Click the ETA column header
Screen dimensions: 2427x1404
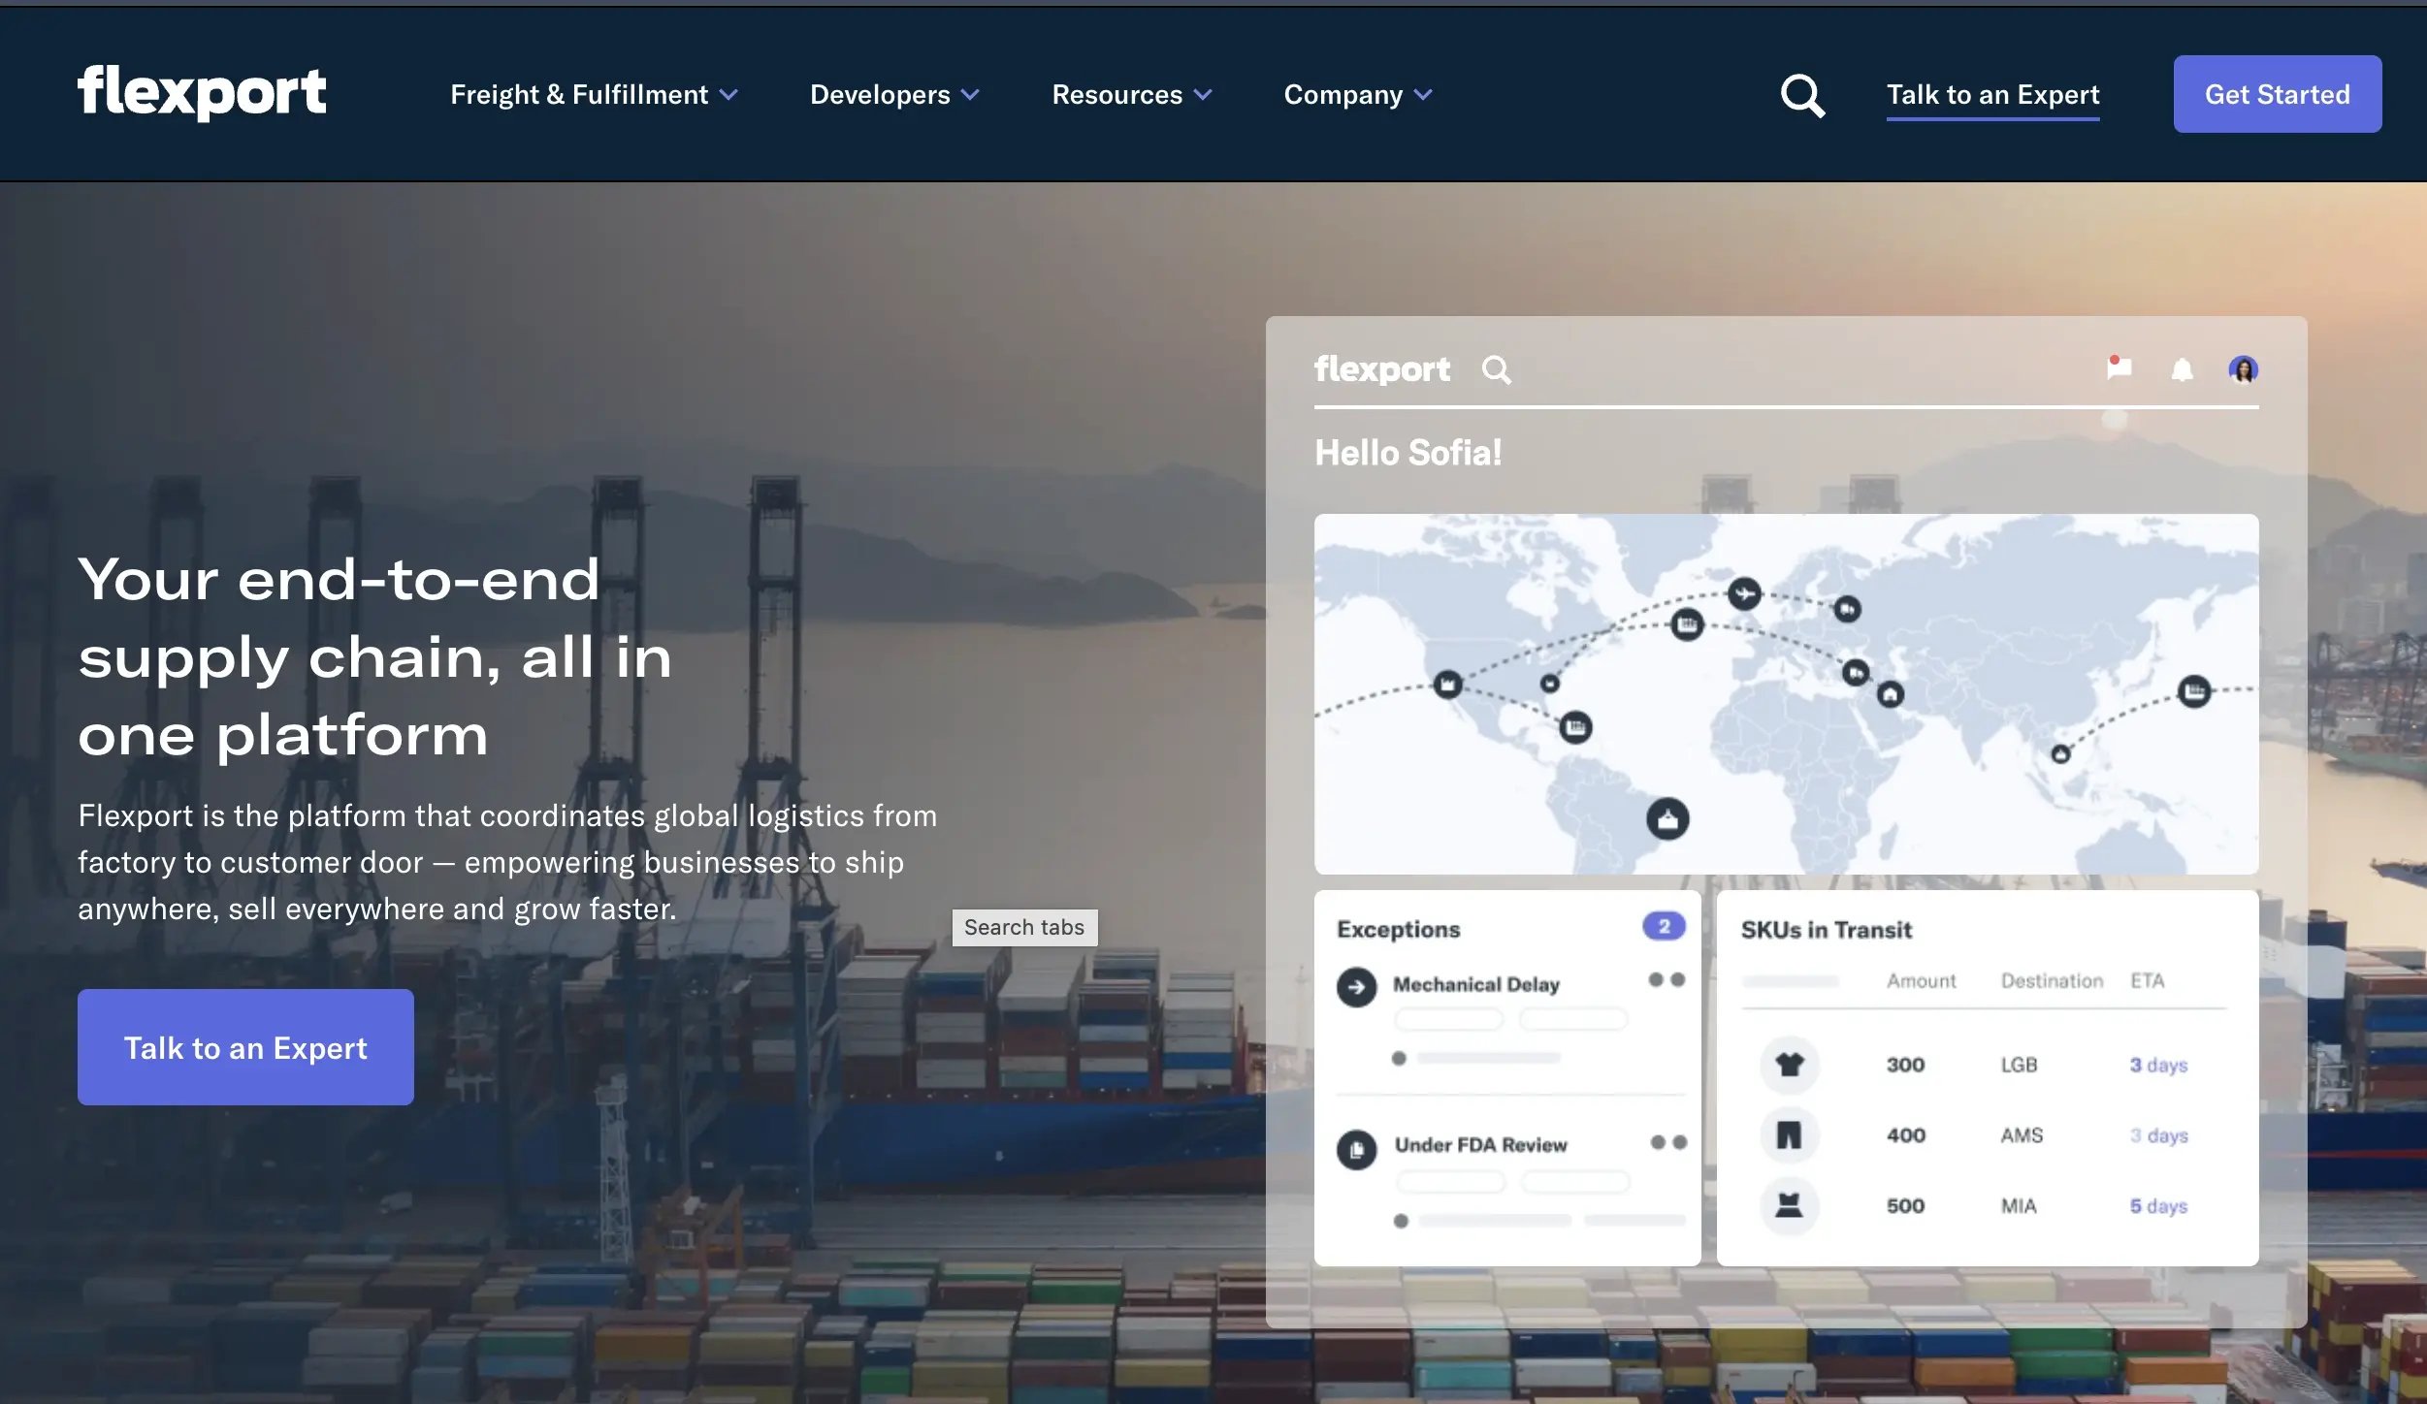2147,981
